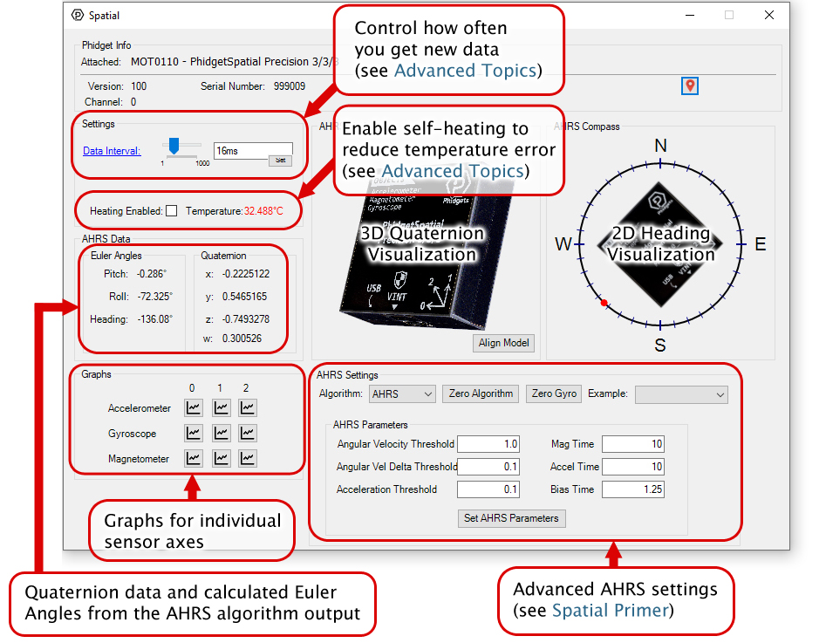Open Gyroscope axis 2 graph
Screen dimensions: 826x643
[249, 433]
